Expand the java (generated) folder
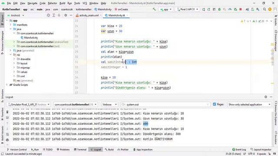The width and height of the screenshot is (278, 156). coord(10,51)
